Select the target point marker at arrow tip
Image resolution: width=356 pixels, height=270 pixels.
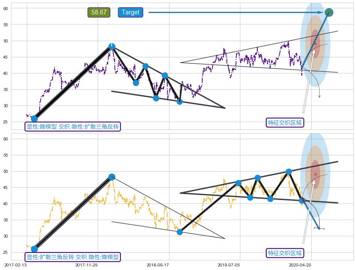click(329, 12)
